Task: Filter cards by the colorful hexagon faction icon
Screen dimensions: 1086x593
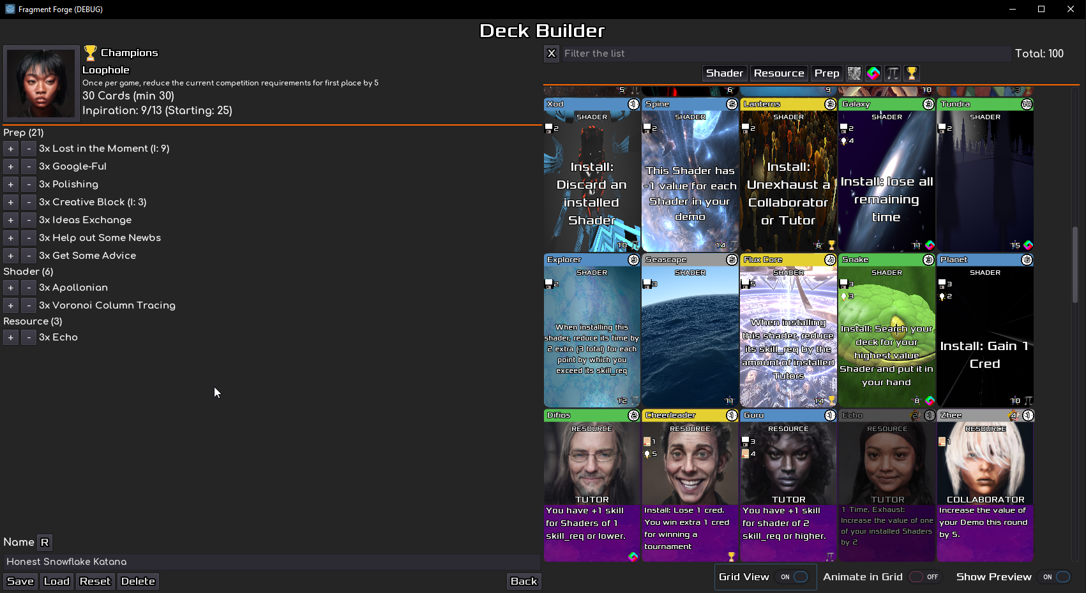Action: pyautogui.click(x=873, y=73)
